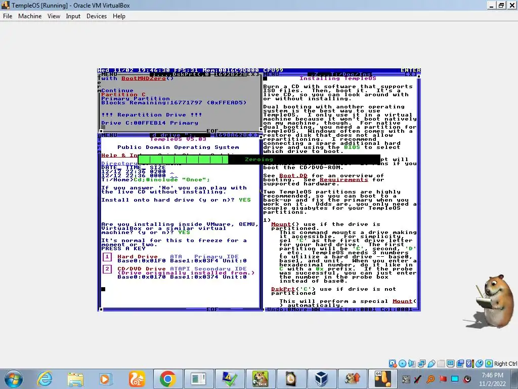Click the display settings status icon
The image size is (518, 389).
point(450,364)
